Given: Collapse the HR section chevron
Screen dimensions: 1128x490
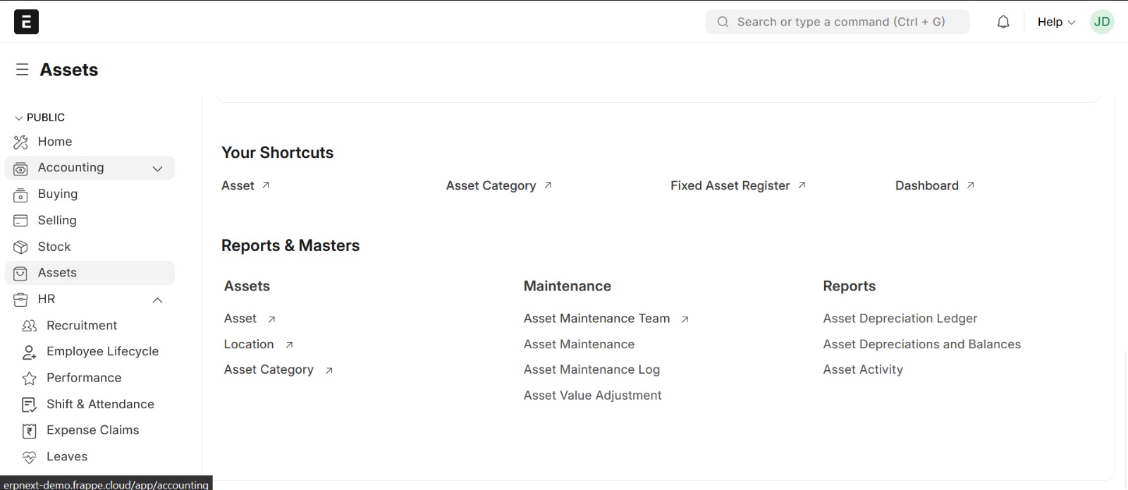Looking at the screenshot, I should [157, 300].
